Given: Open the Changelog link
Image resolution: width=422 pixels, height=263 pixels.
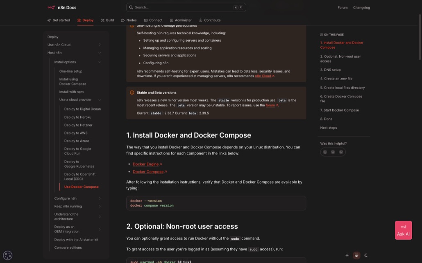Looking at the screenshot, I should (x=361, y=8).
